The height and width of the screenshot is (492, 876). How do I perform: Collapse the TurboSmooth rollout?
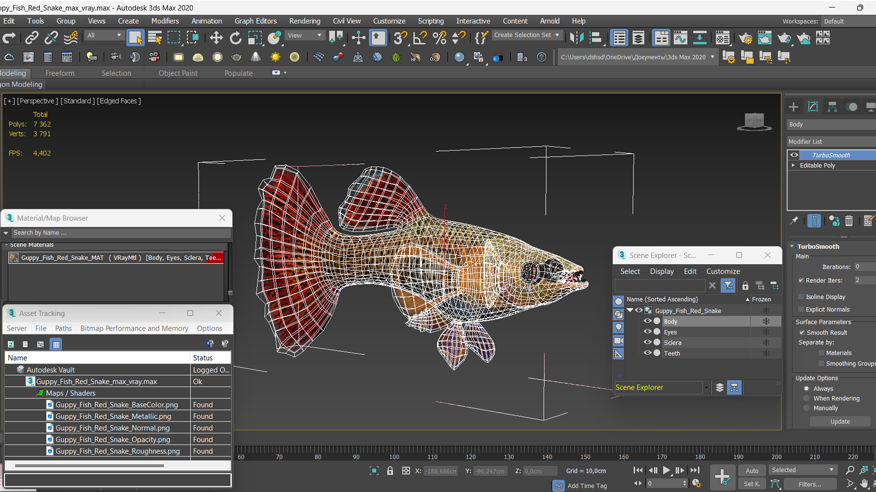pos(793,246)
